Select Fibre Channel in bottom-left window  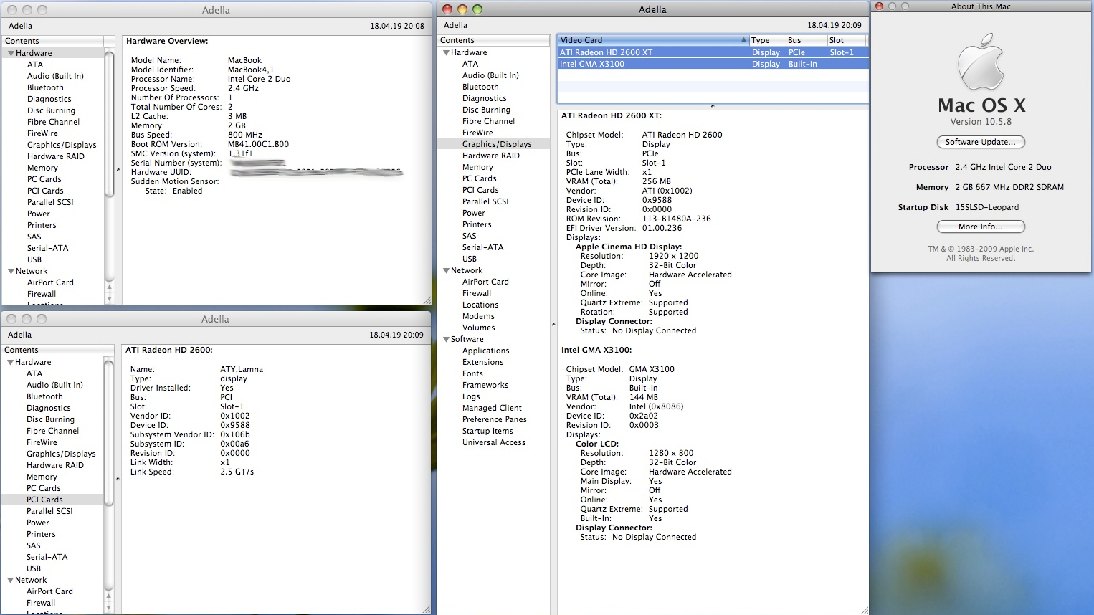pyautogui.click(x=53, y=431)
